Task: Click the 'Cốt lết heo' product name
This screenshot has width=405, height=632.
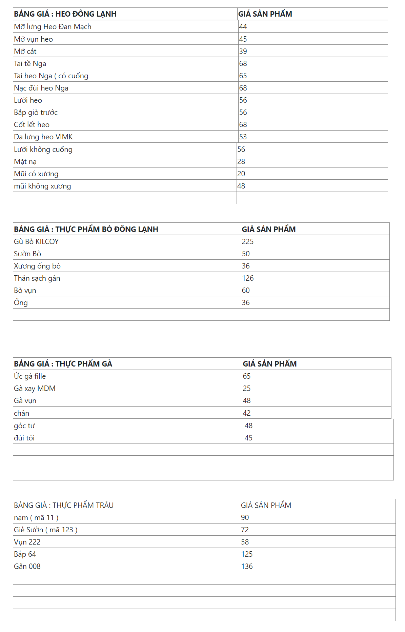Action: click(32, 125)
